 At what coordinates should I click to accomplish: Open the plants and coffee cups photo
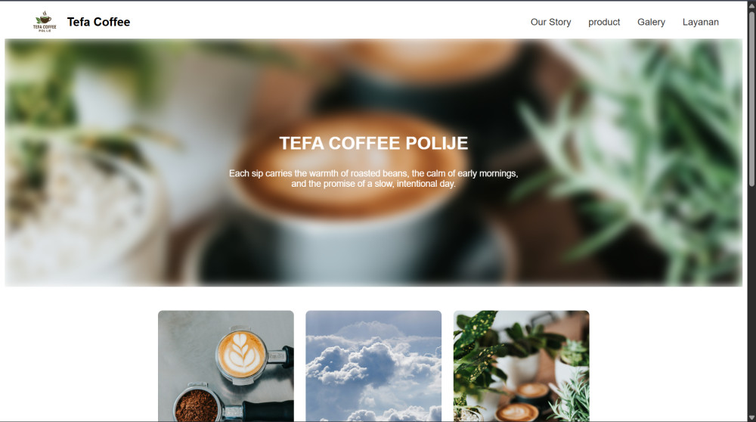tap(521, 366)
